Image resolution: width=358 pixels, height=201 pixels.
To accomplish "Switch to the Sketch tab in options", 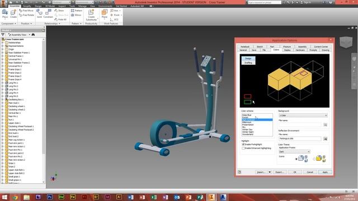I will [x=260, y=46].
